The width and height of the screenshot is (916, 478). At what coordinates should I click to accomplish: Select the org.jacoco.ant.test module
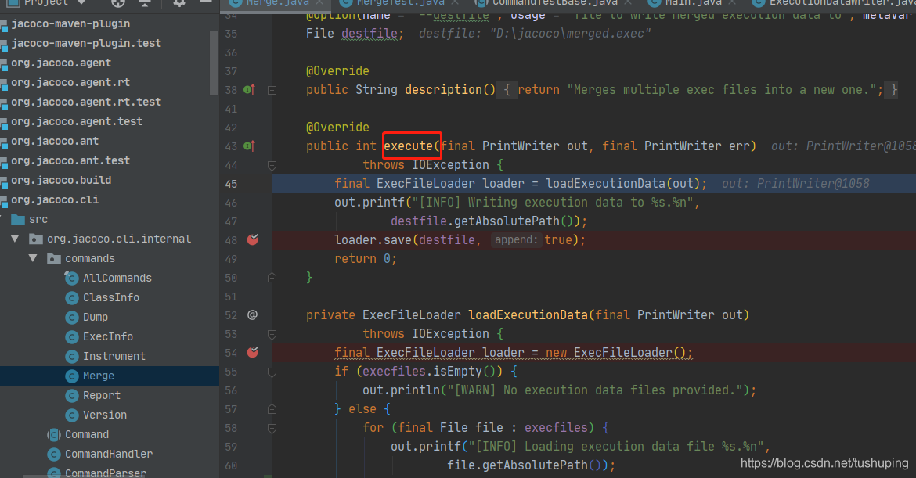(x=70, y=160)
